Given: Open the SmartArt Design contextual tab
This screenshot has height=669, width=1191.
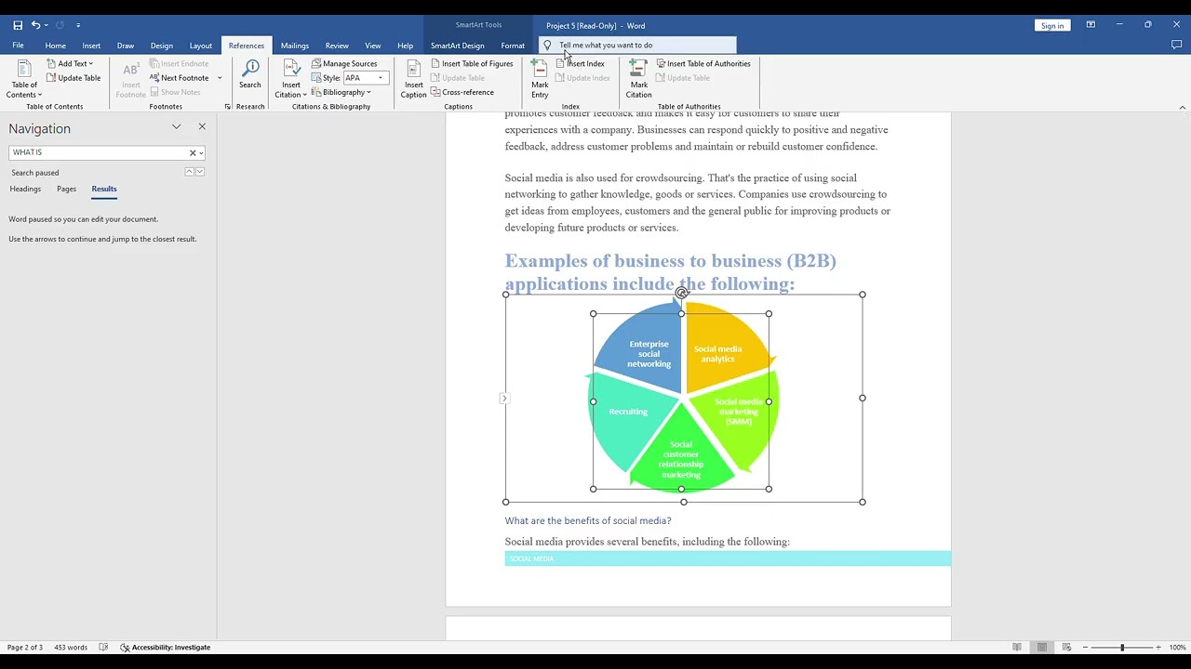Looking at the screenshot, I should pos(458,46).
